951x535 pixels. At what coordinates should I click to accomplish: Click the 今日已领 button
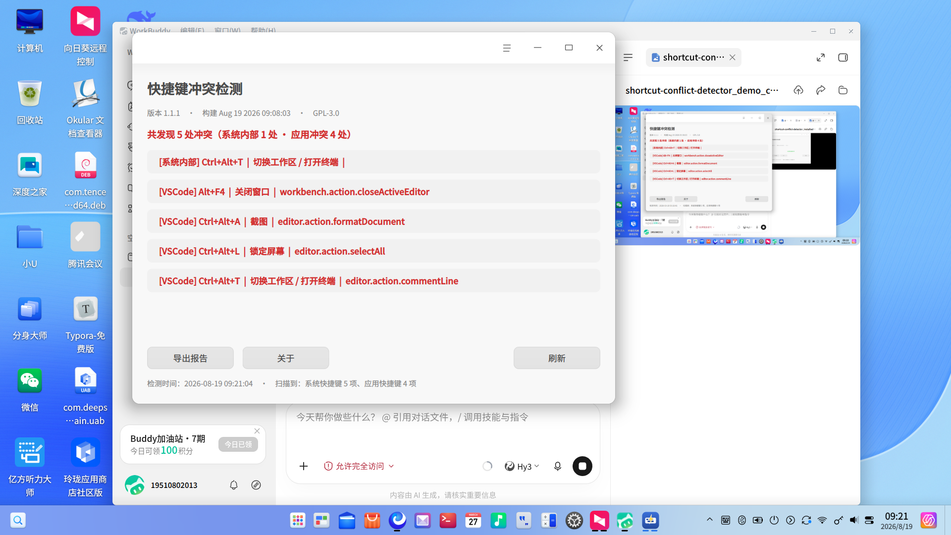[238, 444]
